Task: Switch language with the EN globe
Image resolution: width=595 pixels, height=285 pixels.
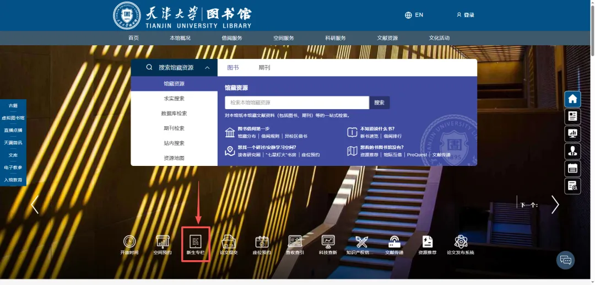Action: [x=414, y=15]
